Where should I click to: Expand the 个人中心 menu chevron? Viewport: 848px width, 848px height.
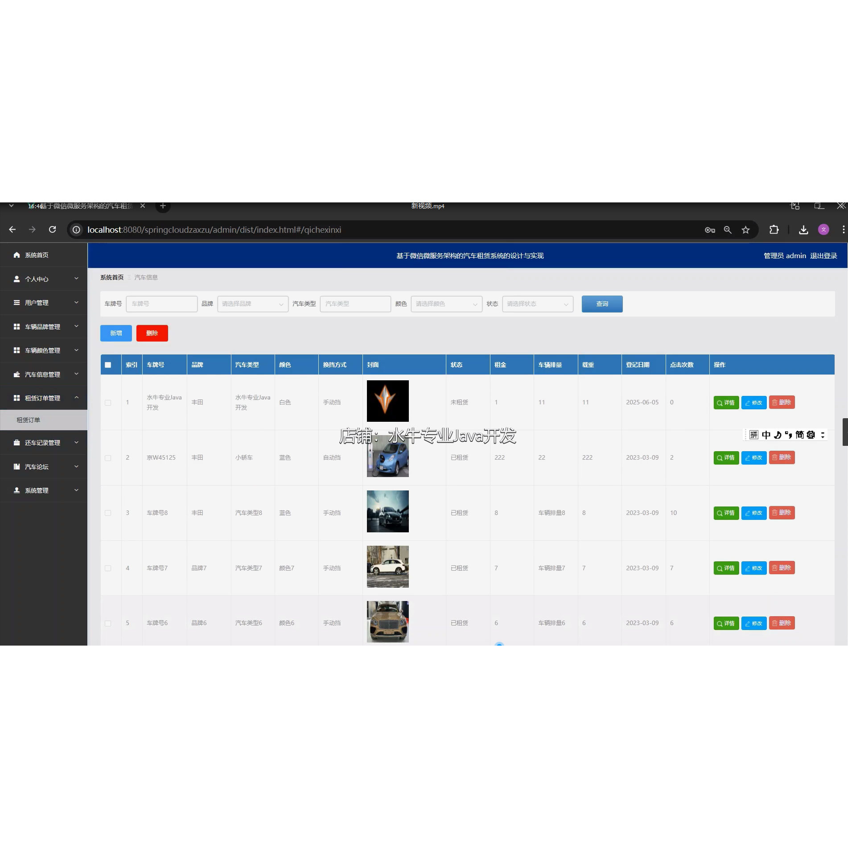tap(76, 279)
